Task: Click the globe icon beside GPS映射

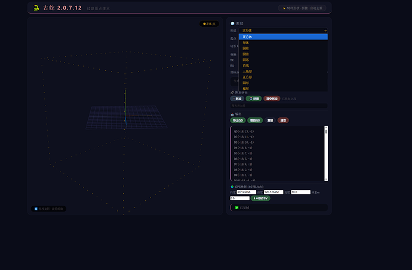Action: (x=232, y=187)
